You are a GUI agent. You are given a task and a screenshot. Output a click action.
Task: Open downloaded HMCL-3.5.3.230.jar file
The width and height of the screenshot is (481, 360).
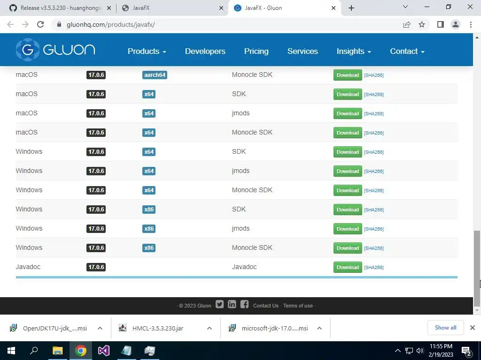click(158, 328)
